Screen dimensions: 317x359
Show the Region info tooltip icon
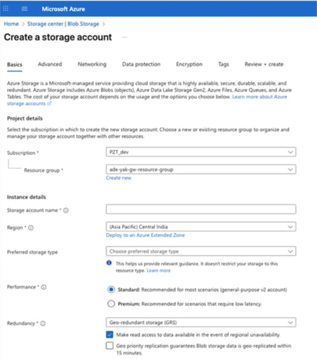[31, 228]
